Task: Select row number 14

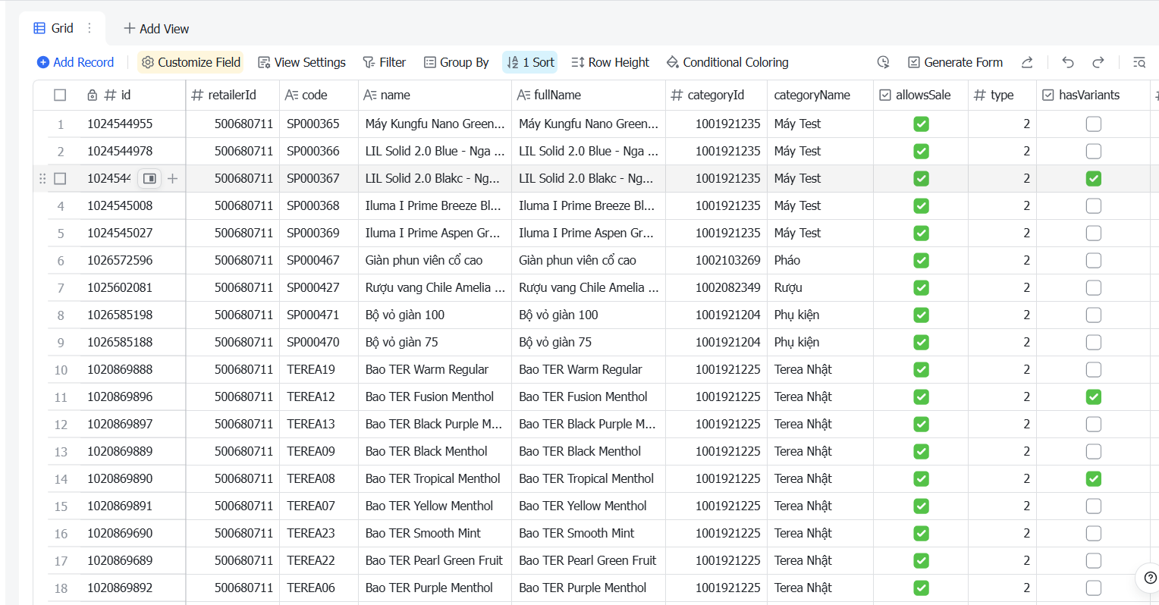Action: point(61,479)
